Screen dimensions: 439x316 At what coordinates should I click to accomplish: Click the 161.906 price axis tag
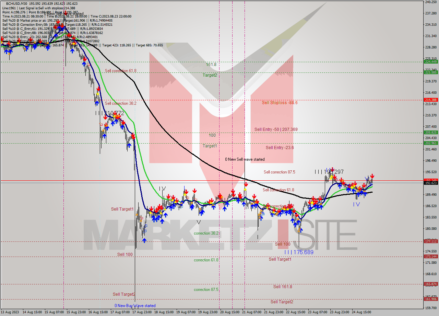[x=430, y=299]
